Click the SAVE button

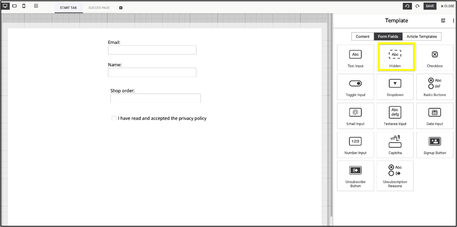430,6
